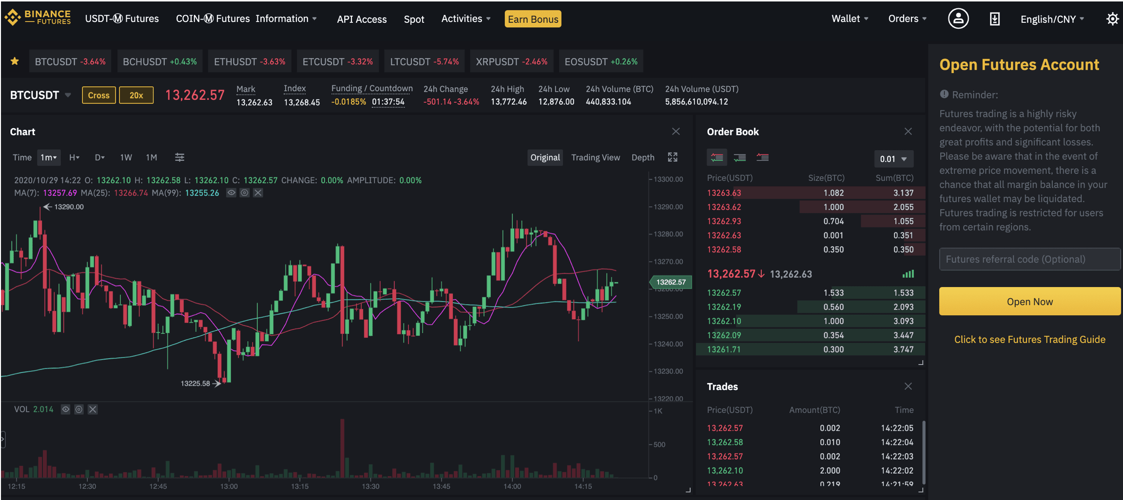Toggle MA indicator visibility eye
The width and height of the screenshot is (1123, 500).
(x=231, y=192)
